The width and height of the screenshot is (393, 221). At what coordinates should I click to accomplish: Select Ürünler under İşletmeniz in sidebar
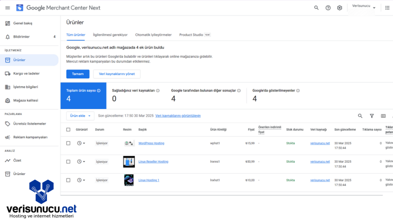pos(29,60)
